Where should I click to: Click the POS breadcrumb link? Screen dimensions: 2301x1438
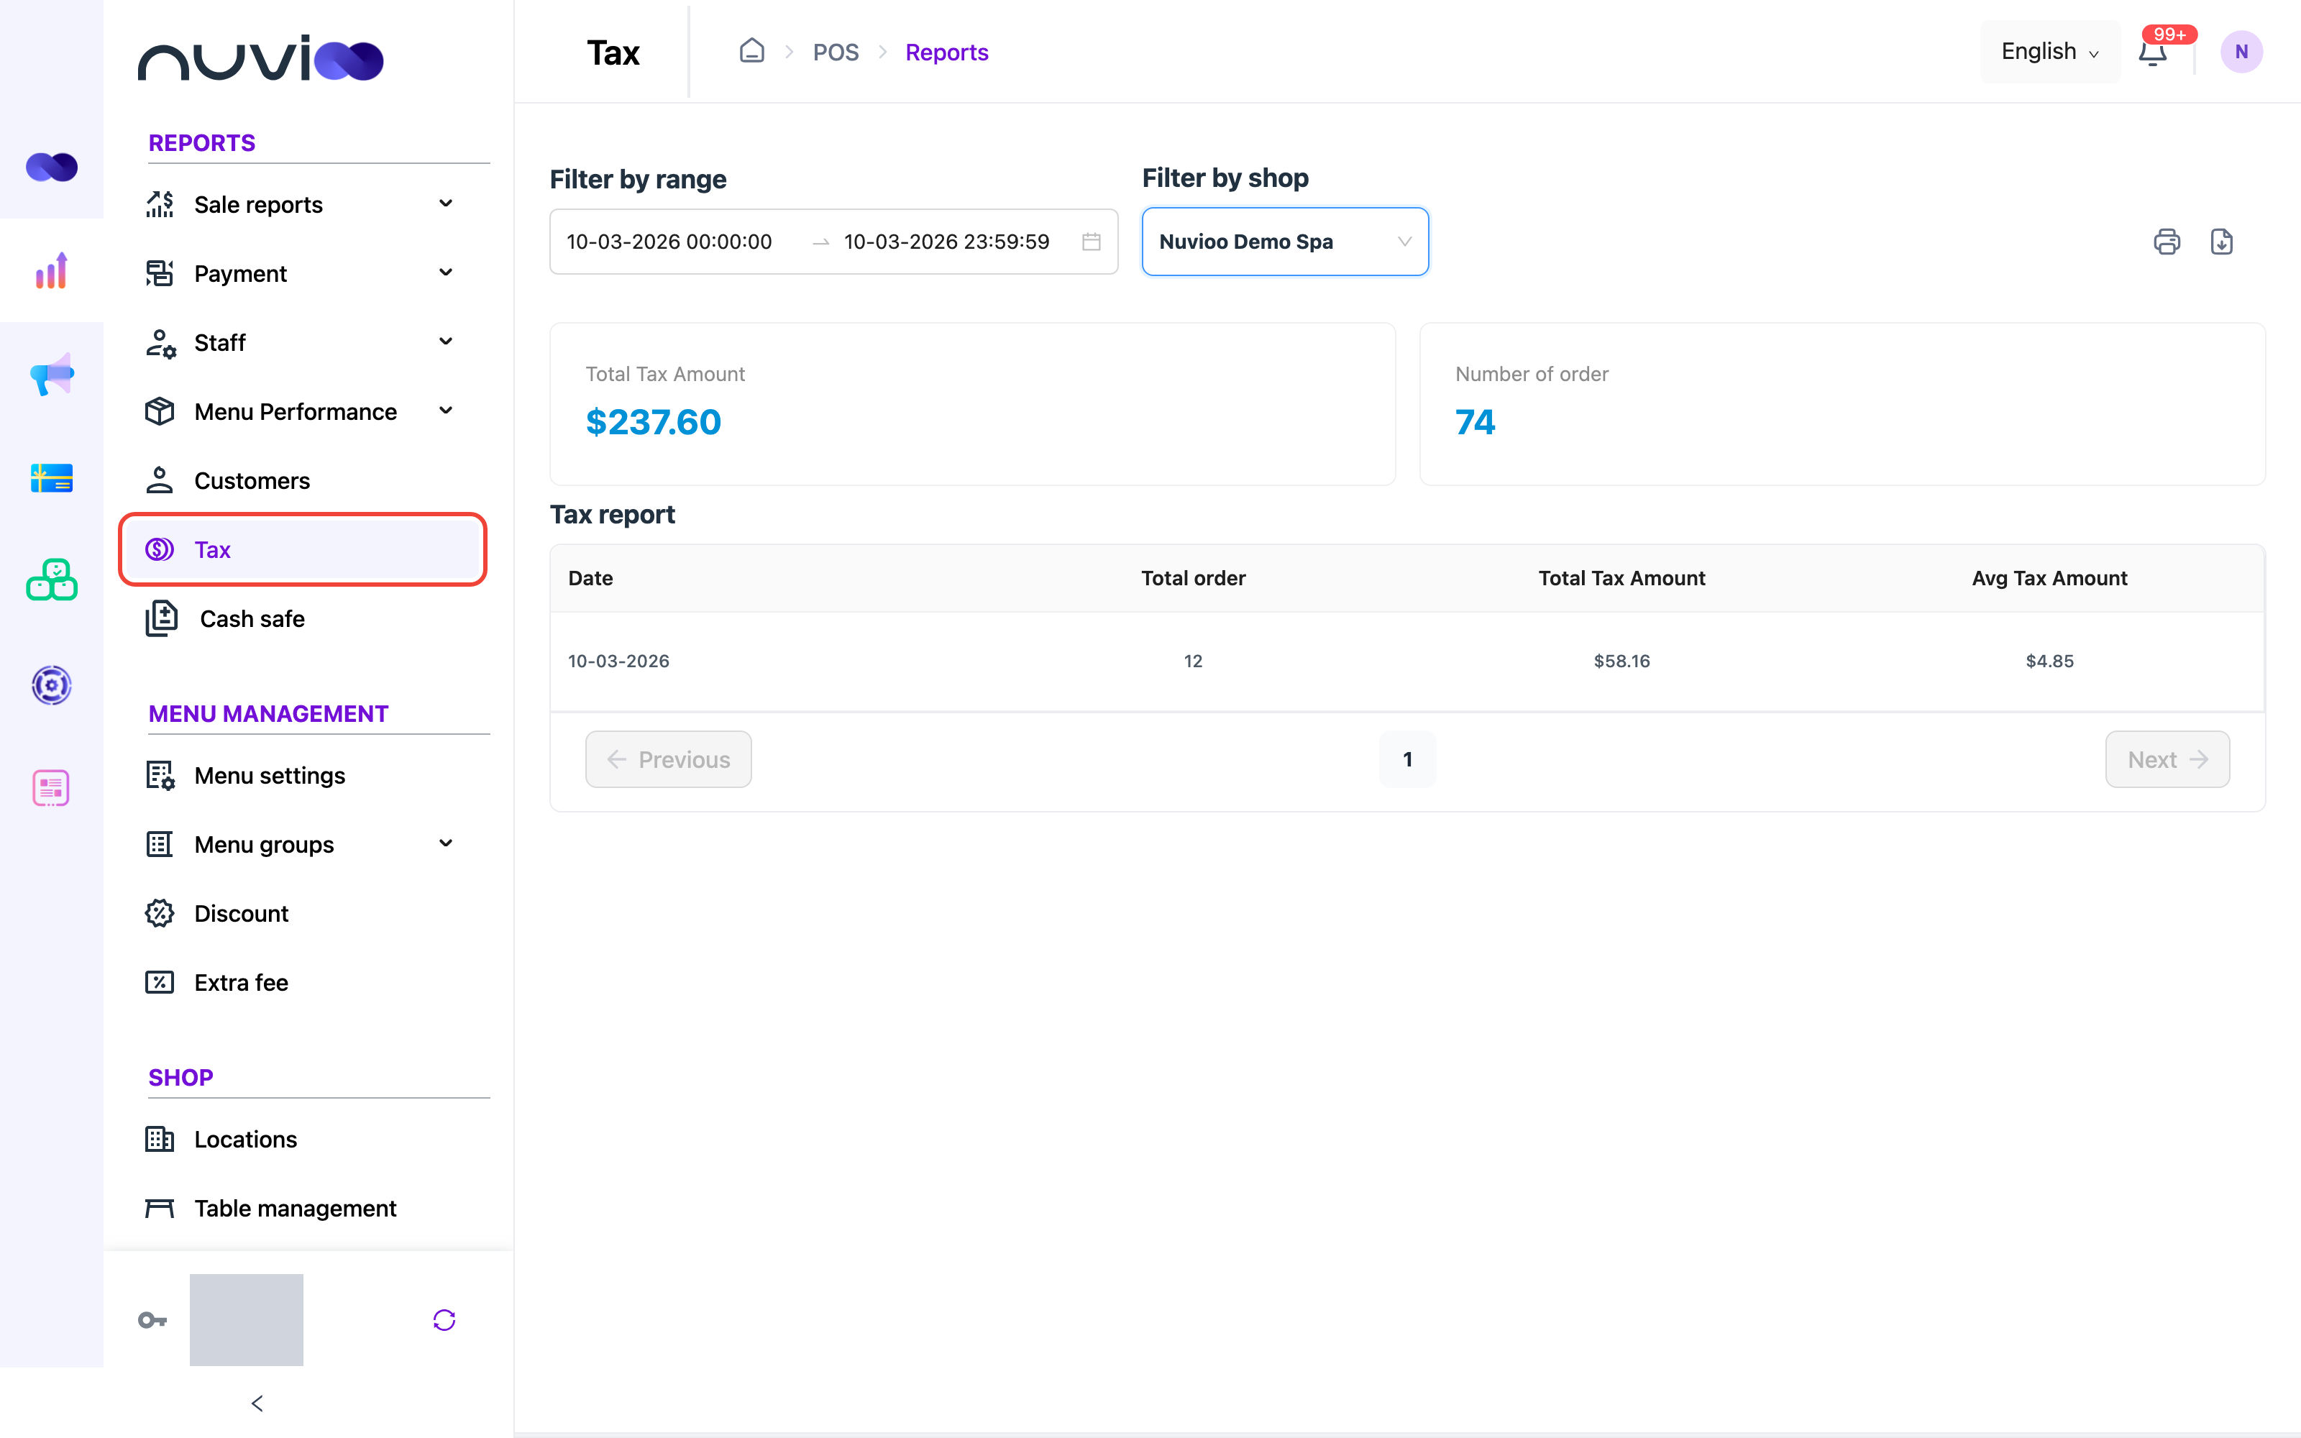point(836,52)
